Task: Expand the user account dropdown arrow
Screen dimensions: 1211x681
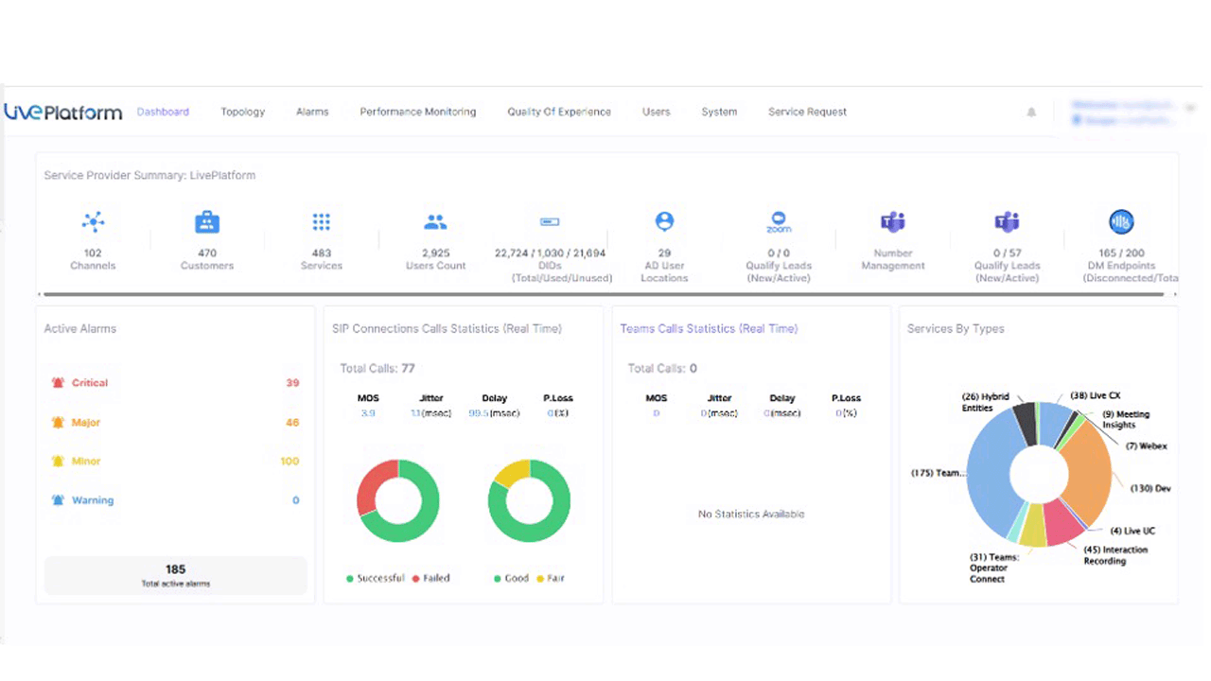Action: coord(1190,108)
